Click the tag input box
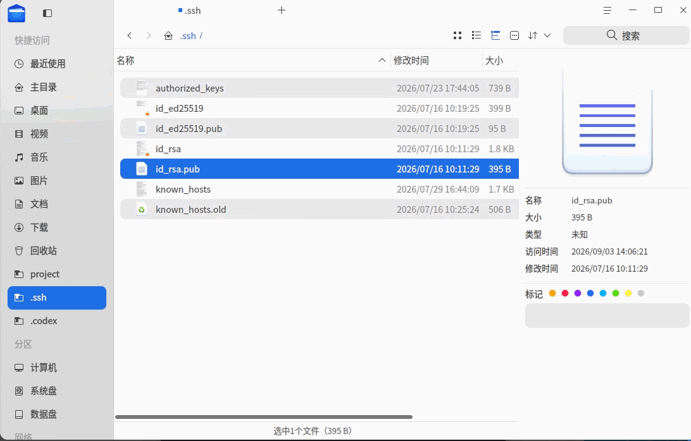 607,315
